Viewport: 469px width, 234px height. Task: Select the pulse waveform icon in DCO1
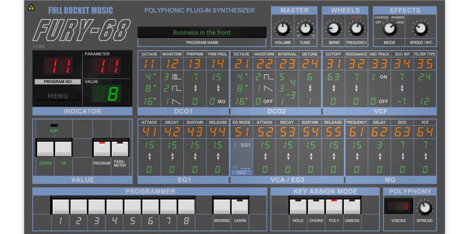click(176, 77)
